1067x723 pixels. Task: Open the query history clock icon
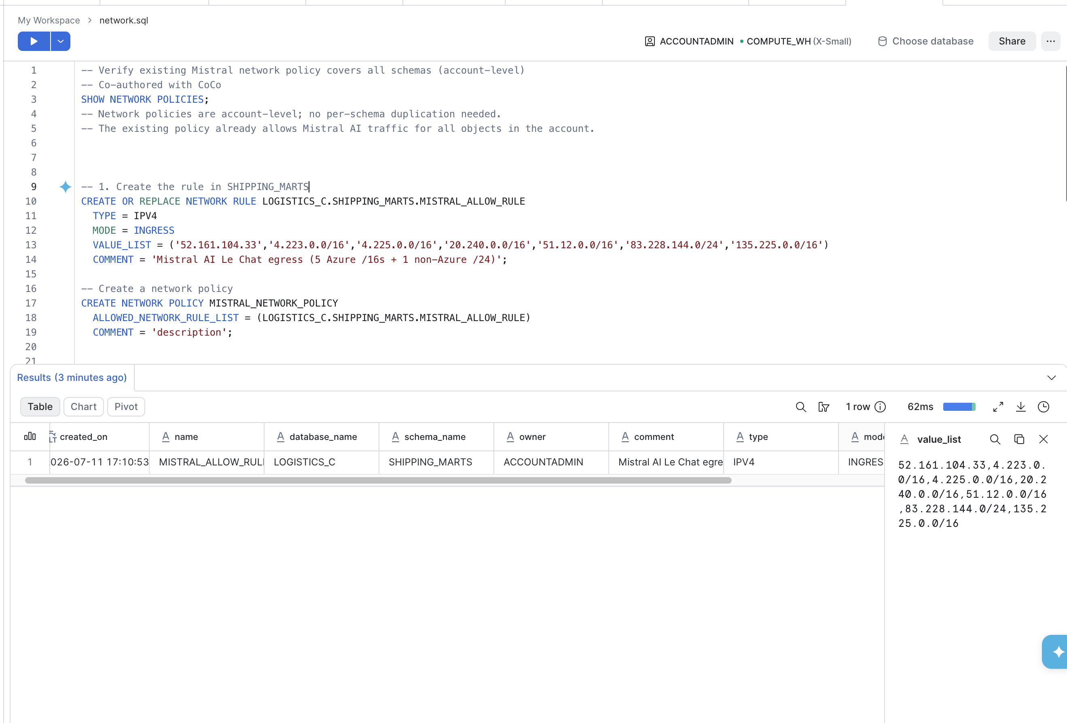click(1044, 407)
